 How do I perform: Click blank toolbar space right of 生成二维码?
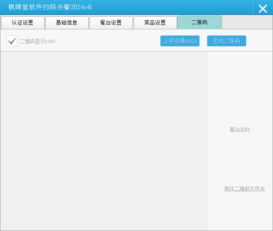click(x=259, y=41)
